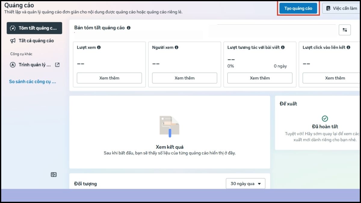
Task: Click Xem thêm under Lượt click vào liên kết
Action: click(332, 78)
